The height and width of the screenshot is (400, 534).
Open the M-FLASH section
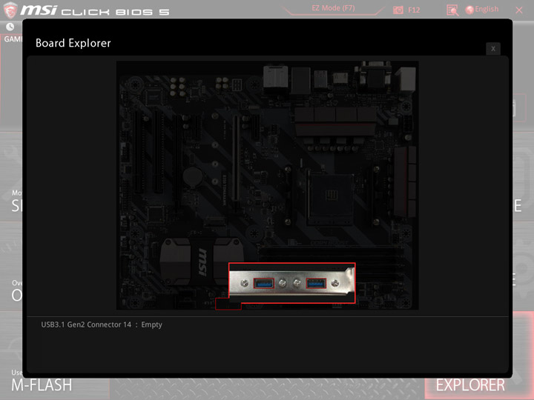(42, 385)
